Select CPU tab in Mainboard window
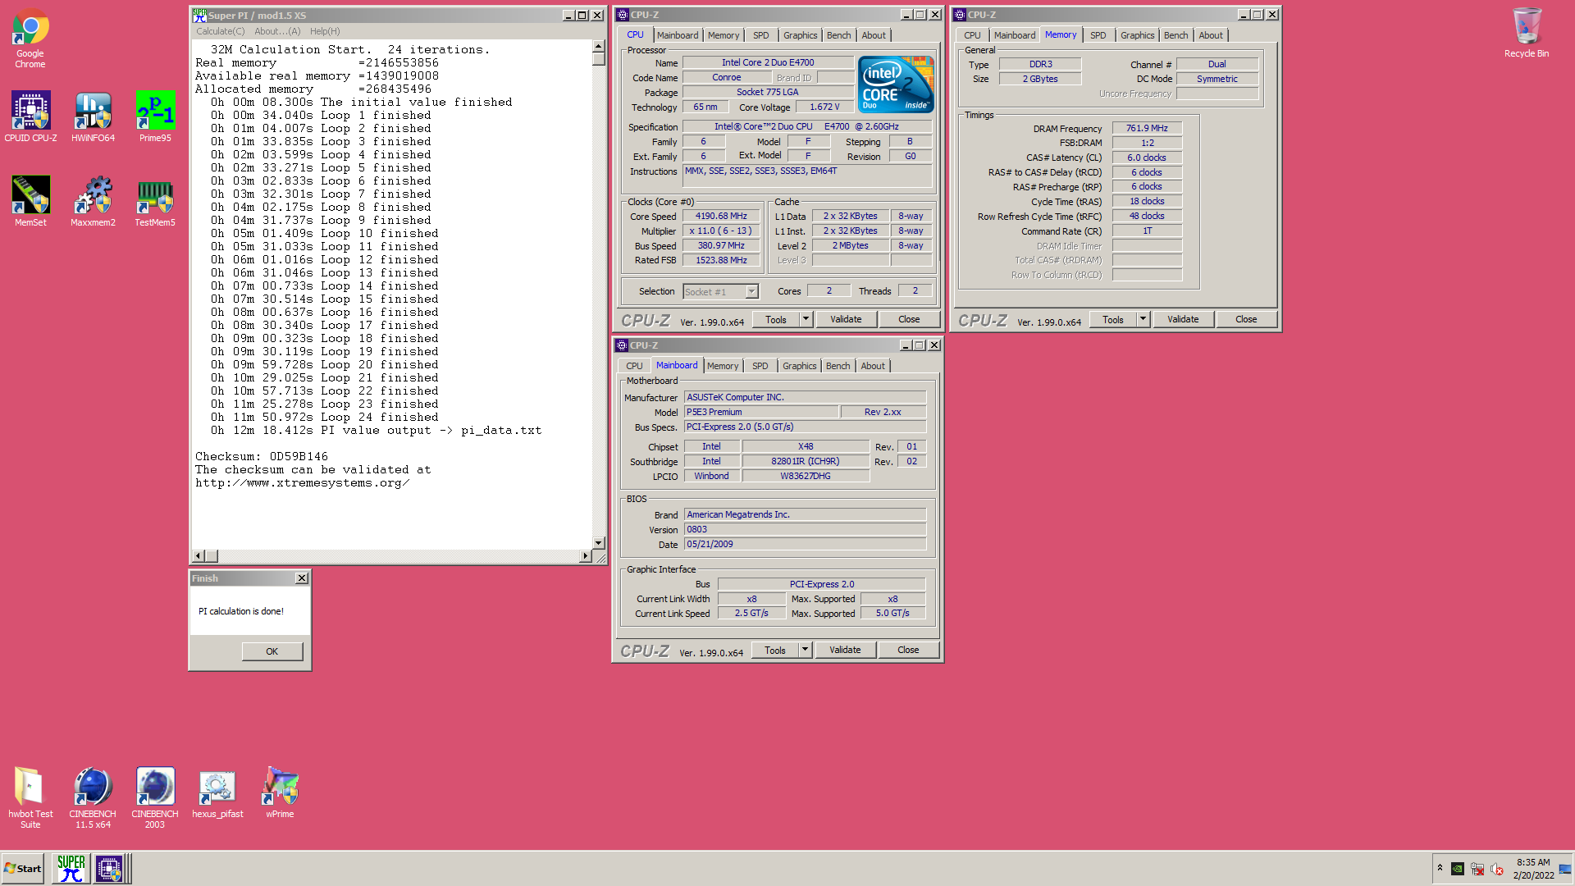The image size is (1575, 886). [x=634, y=366]
